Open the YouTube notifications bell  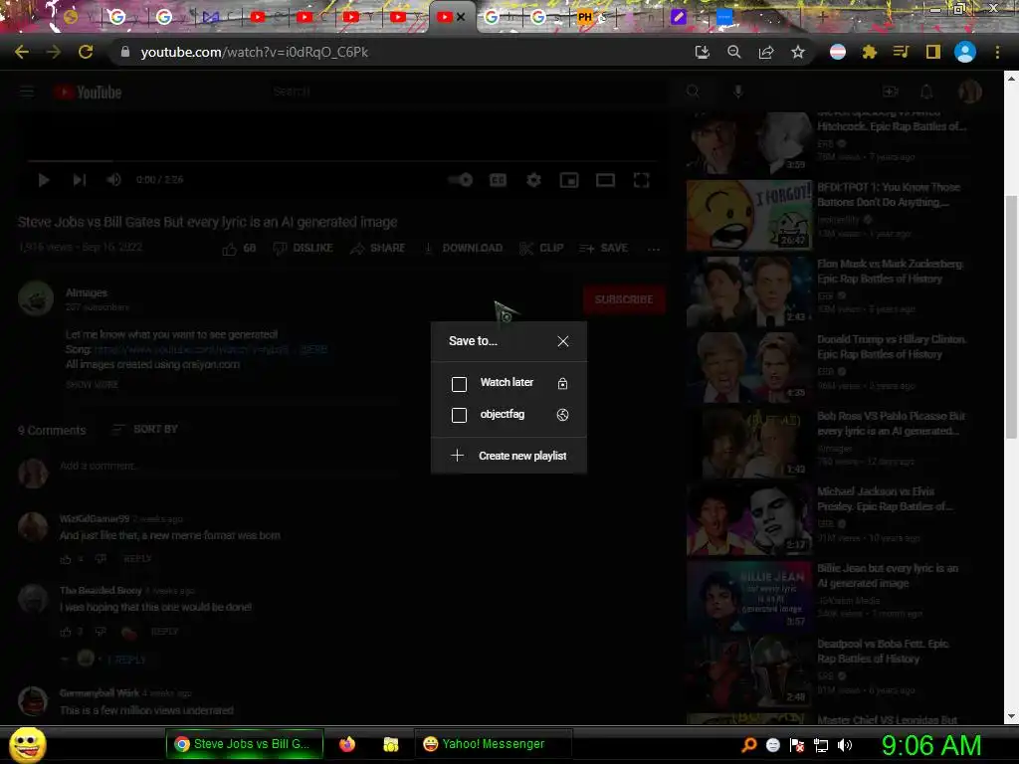(926, 93)
